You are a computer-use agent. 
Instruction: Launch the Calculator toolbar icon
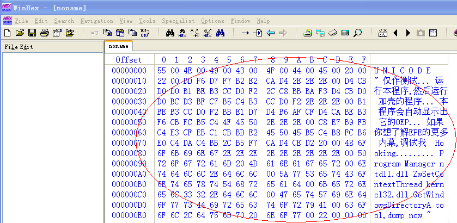[x=345, y=33]
